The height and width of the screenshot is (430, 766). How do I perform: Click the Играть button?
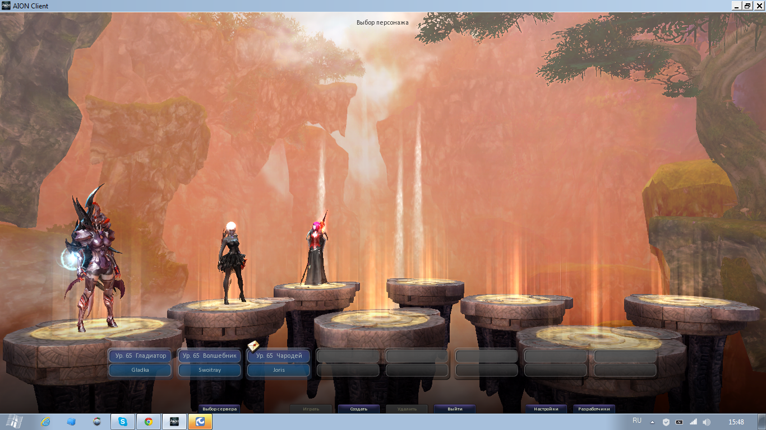pyautogui.click(x=311, y=409)
